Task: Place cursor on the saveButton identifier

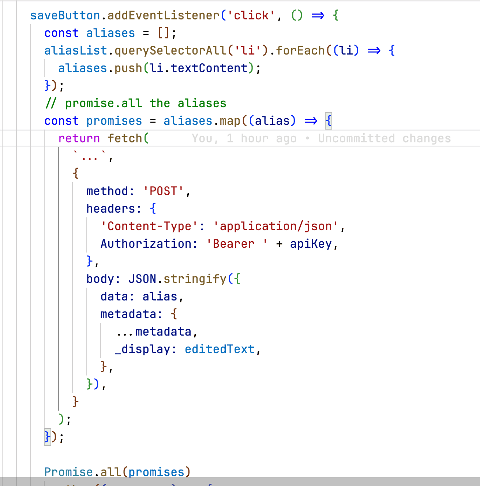Action: tap(65, 15)
